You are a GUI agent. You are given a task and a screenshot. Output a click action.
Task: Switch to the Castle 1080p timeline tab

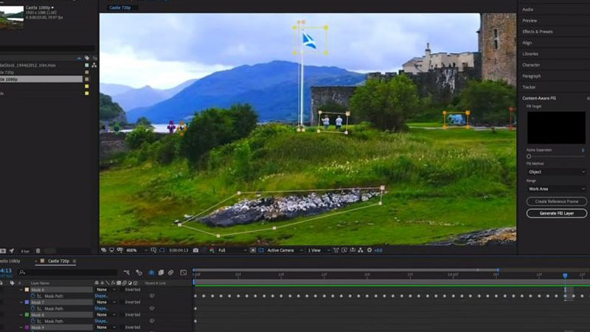10,261
